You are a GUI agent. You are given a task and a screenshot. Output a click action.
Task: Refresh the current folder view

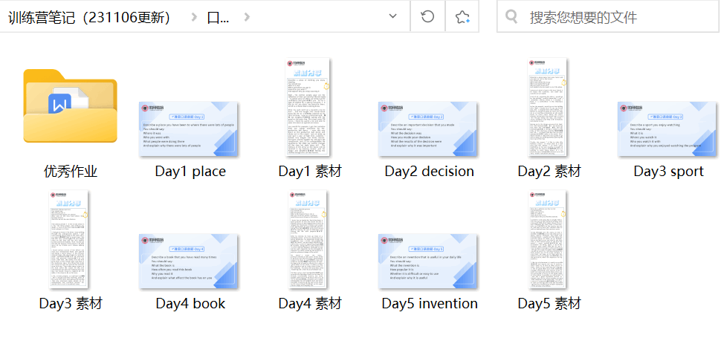(x=427, y=16)
